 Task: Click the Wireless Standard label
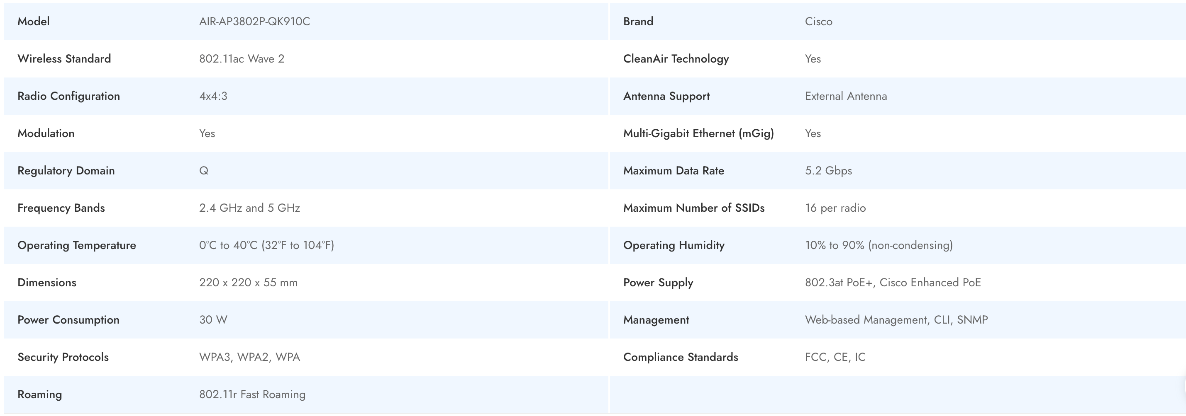tap(64, 59)
